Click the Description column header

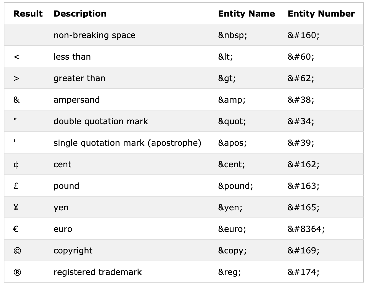click(80, 14)
